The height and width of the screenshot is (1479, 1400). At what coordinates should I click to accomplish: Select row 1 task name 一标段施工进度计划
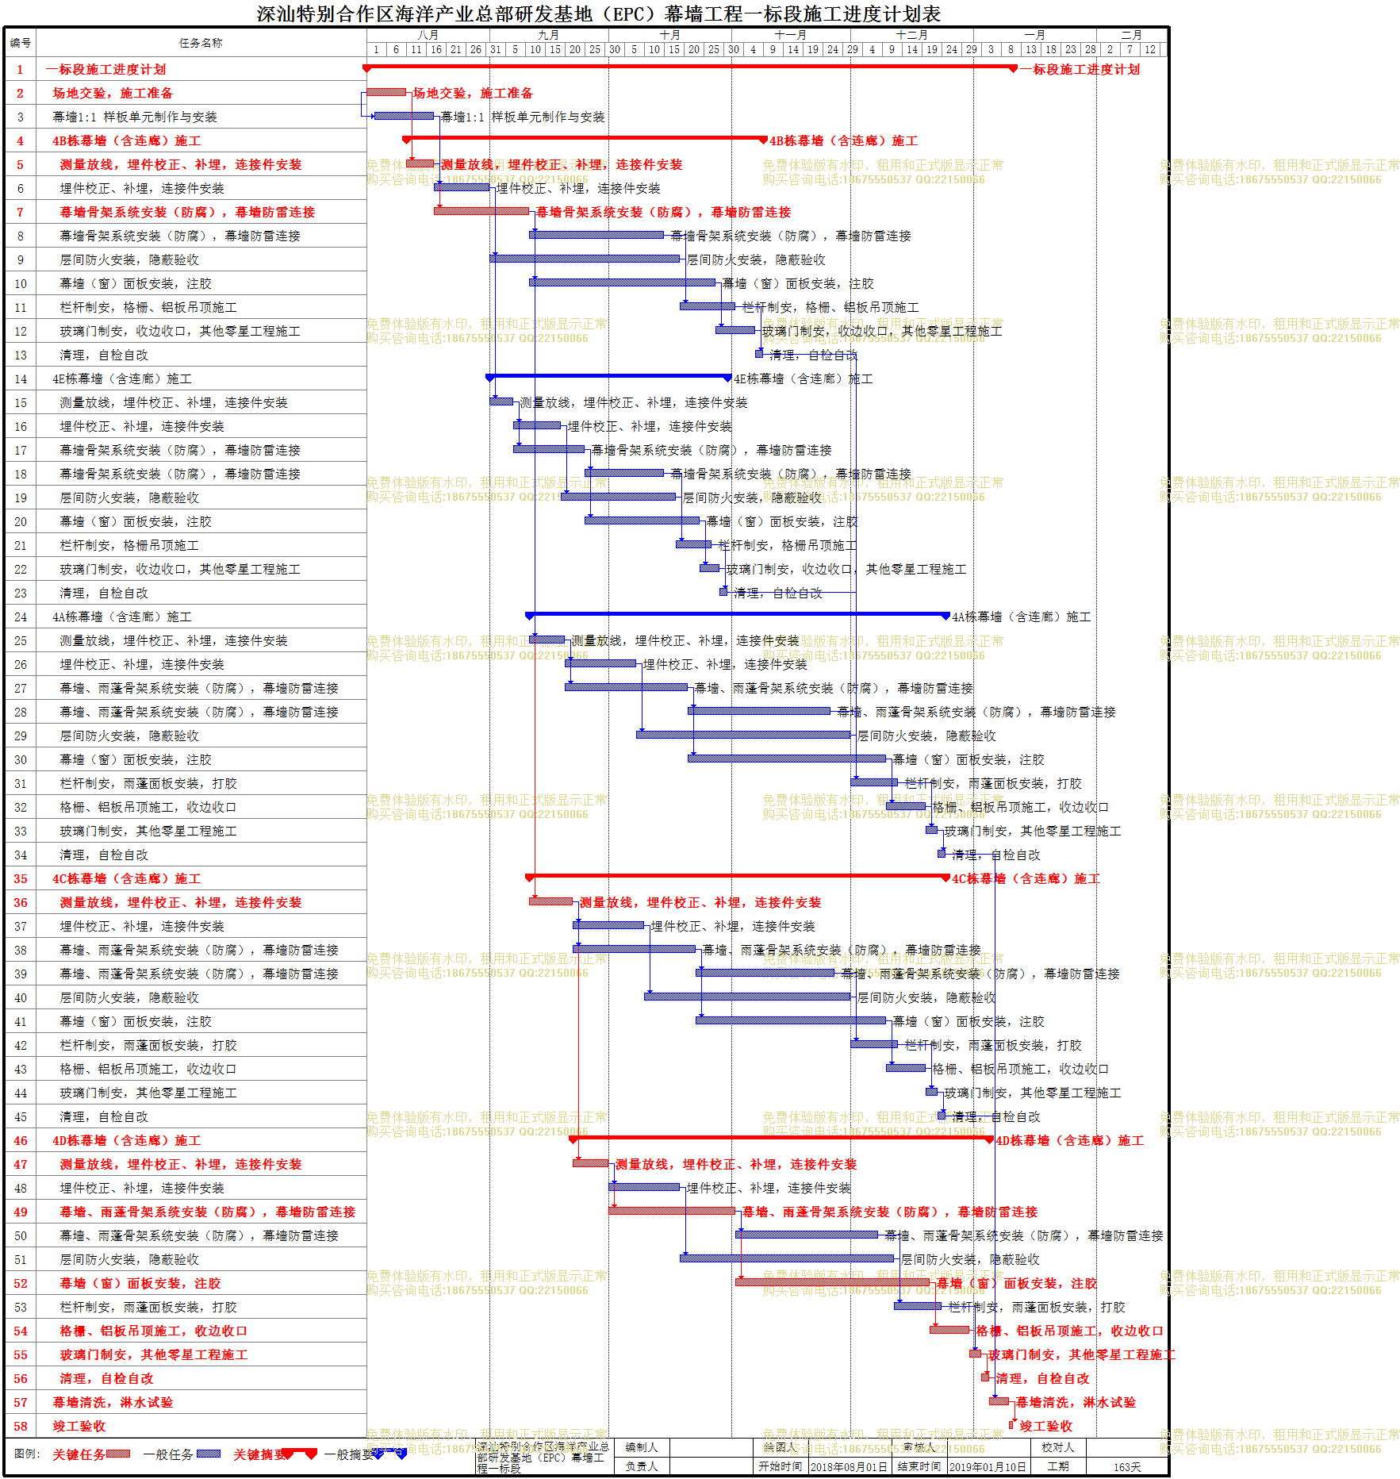(105, 69)
